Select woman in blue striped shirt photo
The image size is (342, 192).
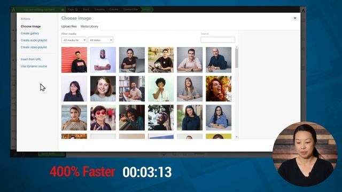219,117
